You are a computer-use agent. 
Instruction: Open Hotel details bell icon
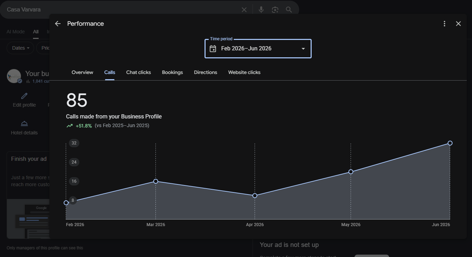coord(24,124)
